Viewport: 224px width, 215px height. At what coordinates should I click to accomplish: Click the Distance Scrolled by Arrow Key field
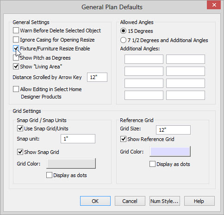click(97, 77)
